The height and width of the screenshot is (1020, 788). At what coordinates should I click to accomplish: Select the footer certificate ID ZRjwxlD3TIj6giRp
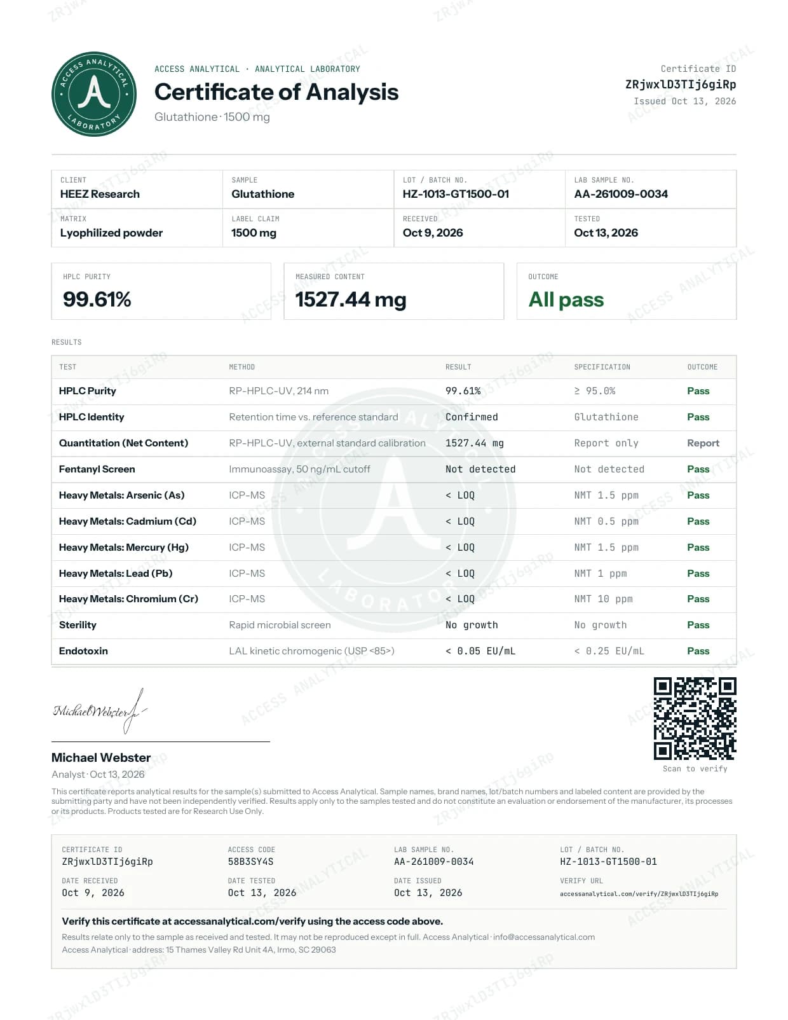107,862
